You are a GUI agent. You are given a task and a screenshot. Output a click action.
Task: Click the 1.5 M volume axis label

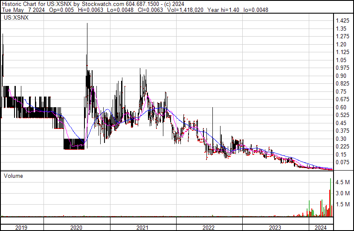(343, 204)
